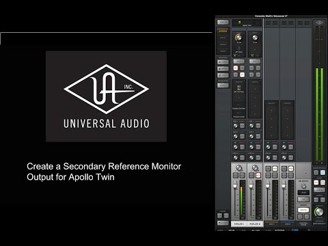Click the Analog 1 AUX 1 send knob
The width and height of the screenshot is (328, 246).
[236, 126]
